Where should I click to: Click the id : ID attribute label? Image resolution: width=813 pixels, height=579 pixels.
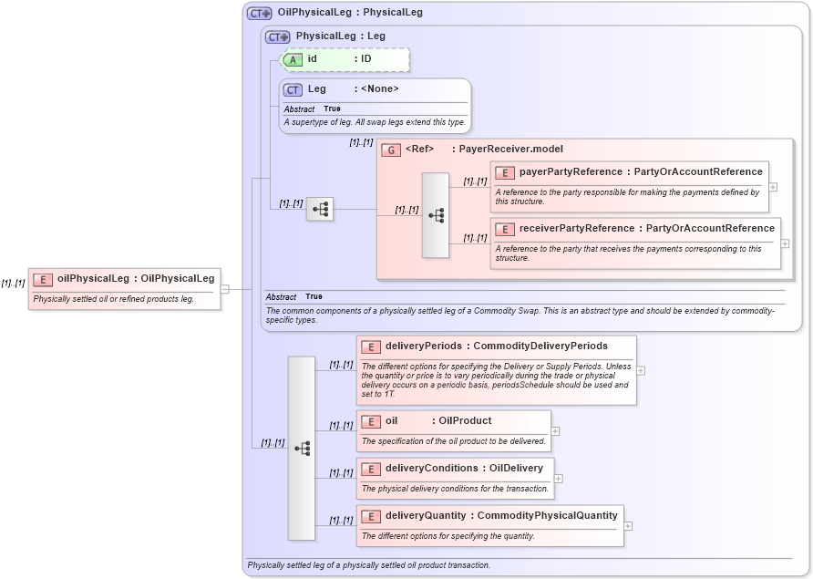pyautogui.click(x=340, y=59)
